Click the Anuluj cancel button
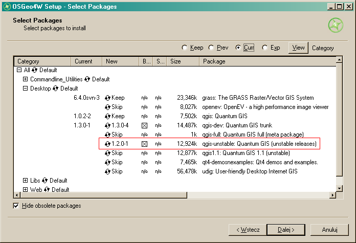 (x=329, y=230)
